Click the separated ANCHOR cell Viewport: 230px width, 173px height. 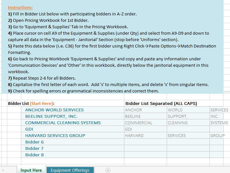point(146,110)
